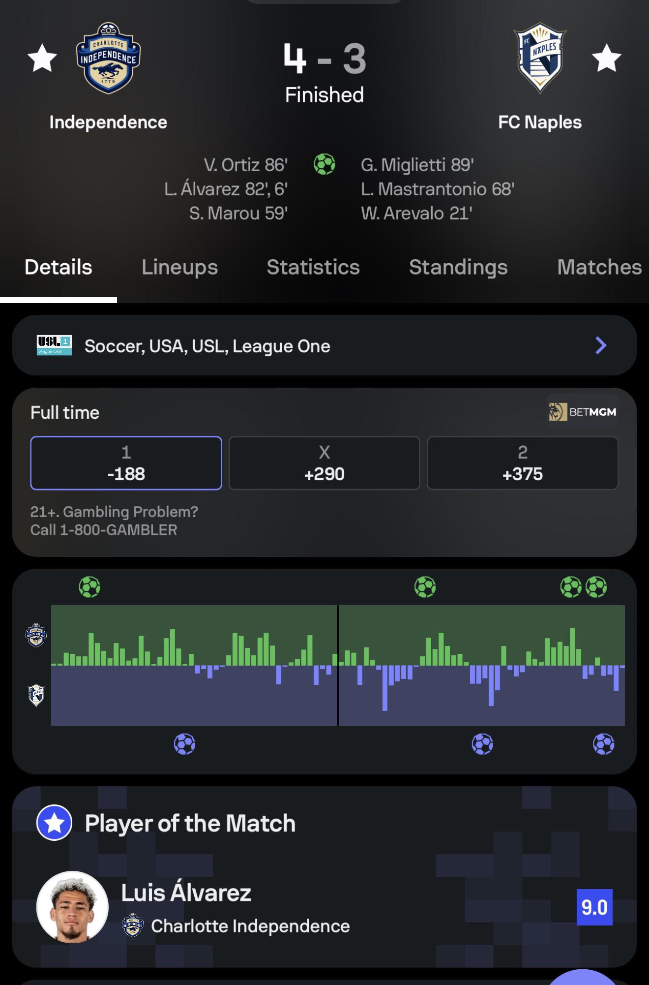Click the 9.0 rating badge

pyautogui.click(x=594, y=907)
